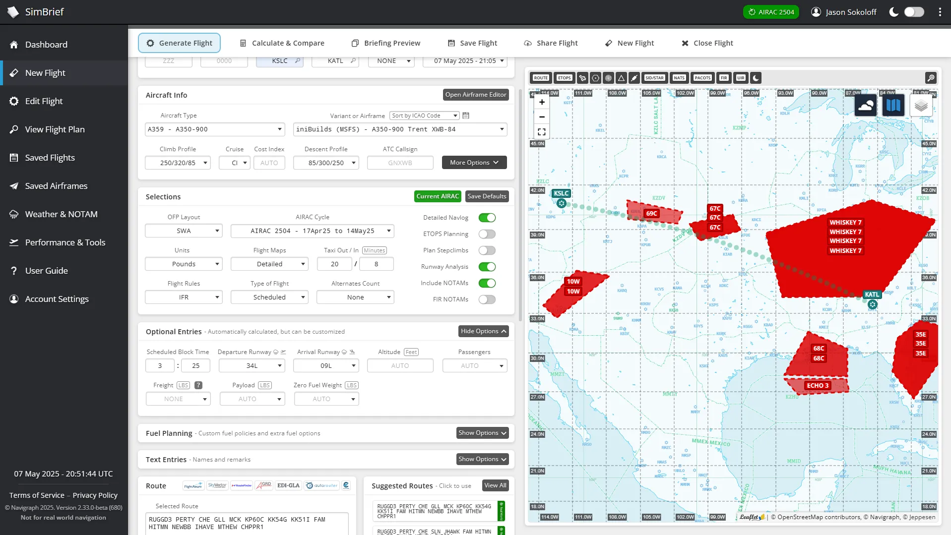Click the kebab menu in top bar
The height and width of the screenshot is (535, 951).
click(x=940, y=12)
